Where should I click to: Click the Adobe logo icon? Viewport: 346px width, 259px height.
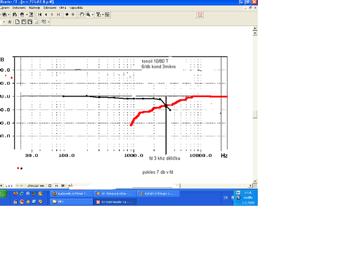(199, 15)
